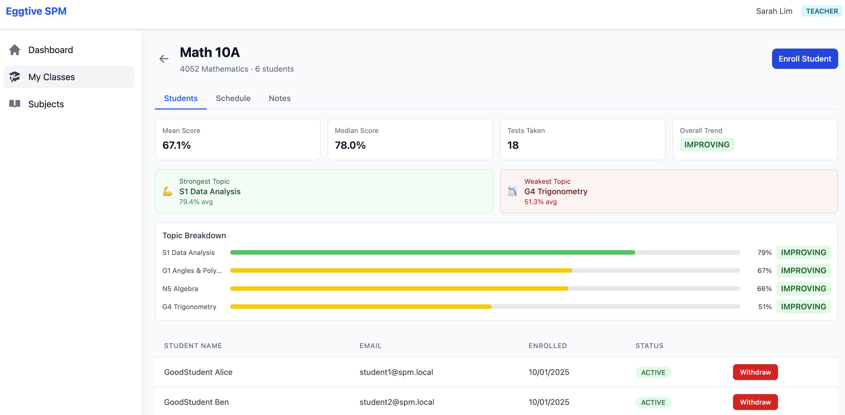
Task: Switch to the Schedule tab
Action: 233,98
